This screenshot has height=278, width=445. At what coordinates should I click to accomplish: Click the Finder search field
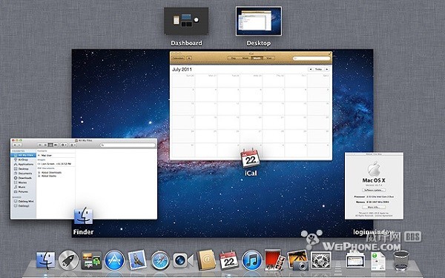coord(128,145)
